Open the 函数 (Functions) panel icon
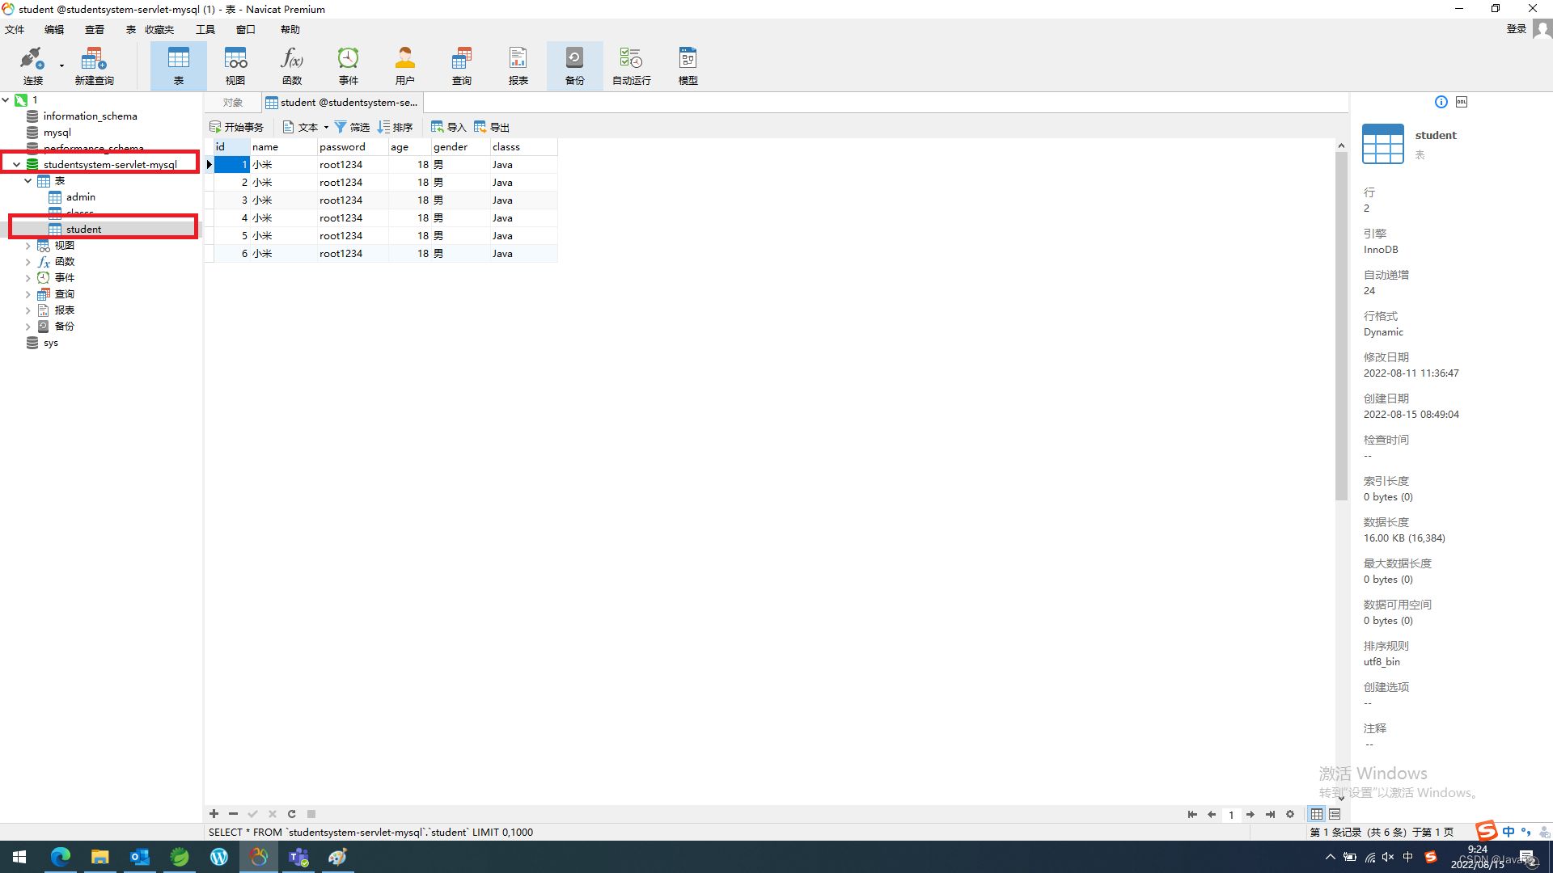The width and height of the screenshot is (1553, 873). 291,65
